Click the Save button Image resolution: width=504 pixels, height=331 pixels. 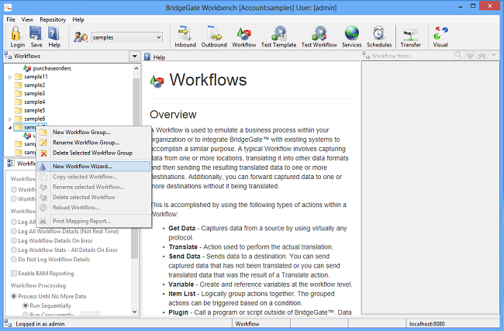(x=36, y=36)
